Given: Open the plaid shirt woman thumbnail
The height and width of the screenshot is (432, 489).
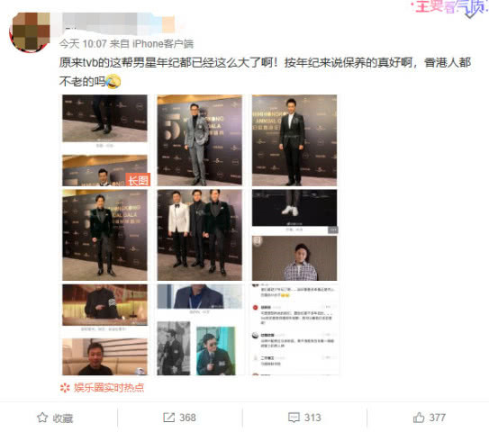Looking at the screenshot, I should point(294,258).
